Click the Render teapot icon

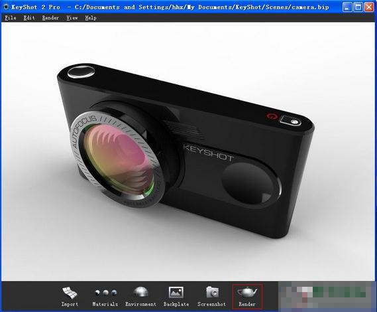point(247,296)
